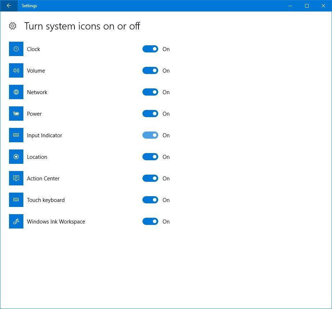Click the Windows Ink Workspace pen icon
The image size is (332, 309).
click(x=16, y=221)
